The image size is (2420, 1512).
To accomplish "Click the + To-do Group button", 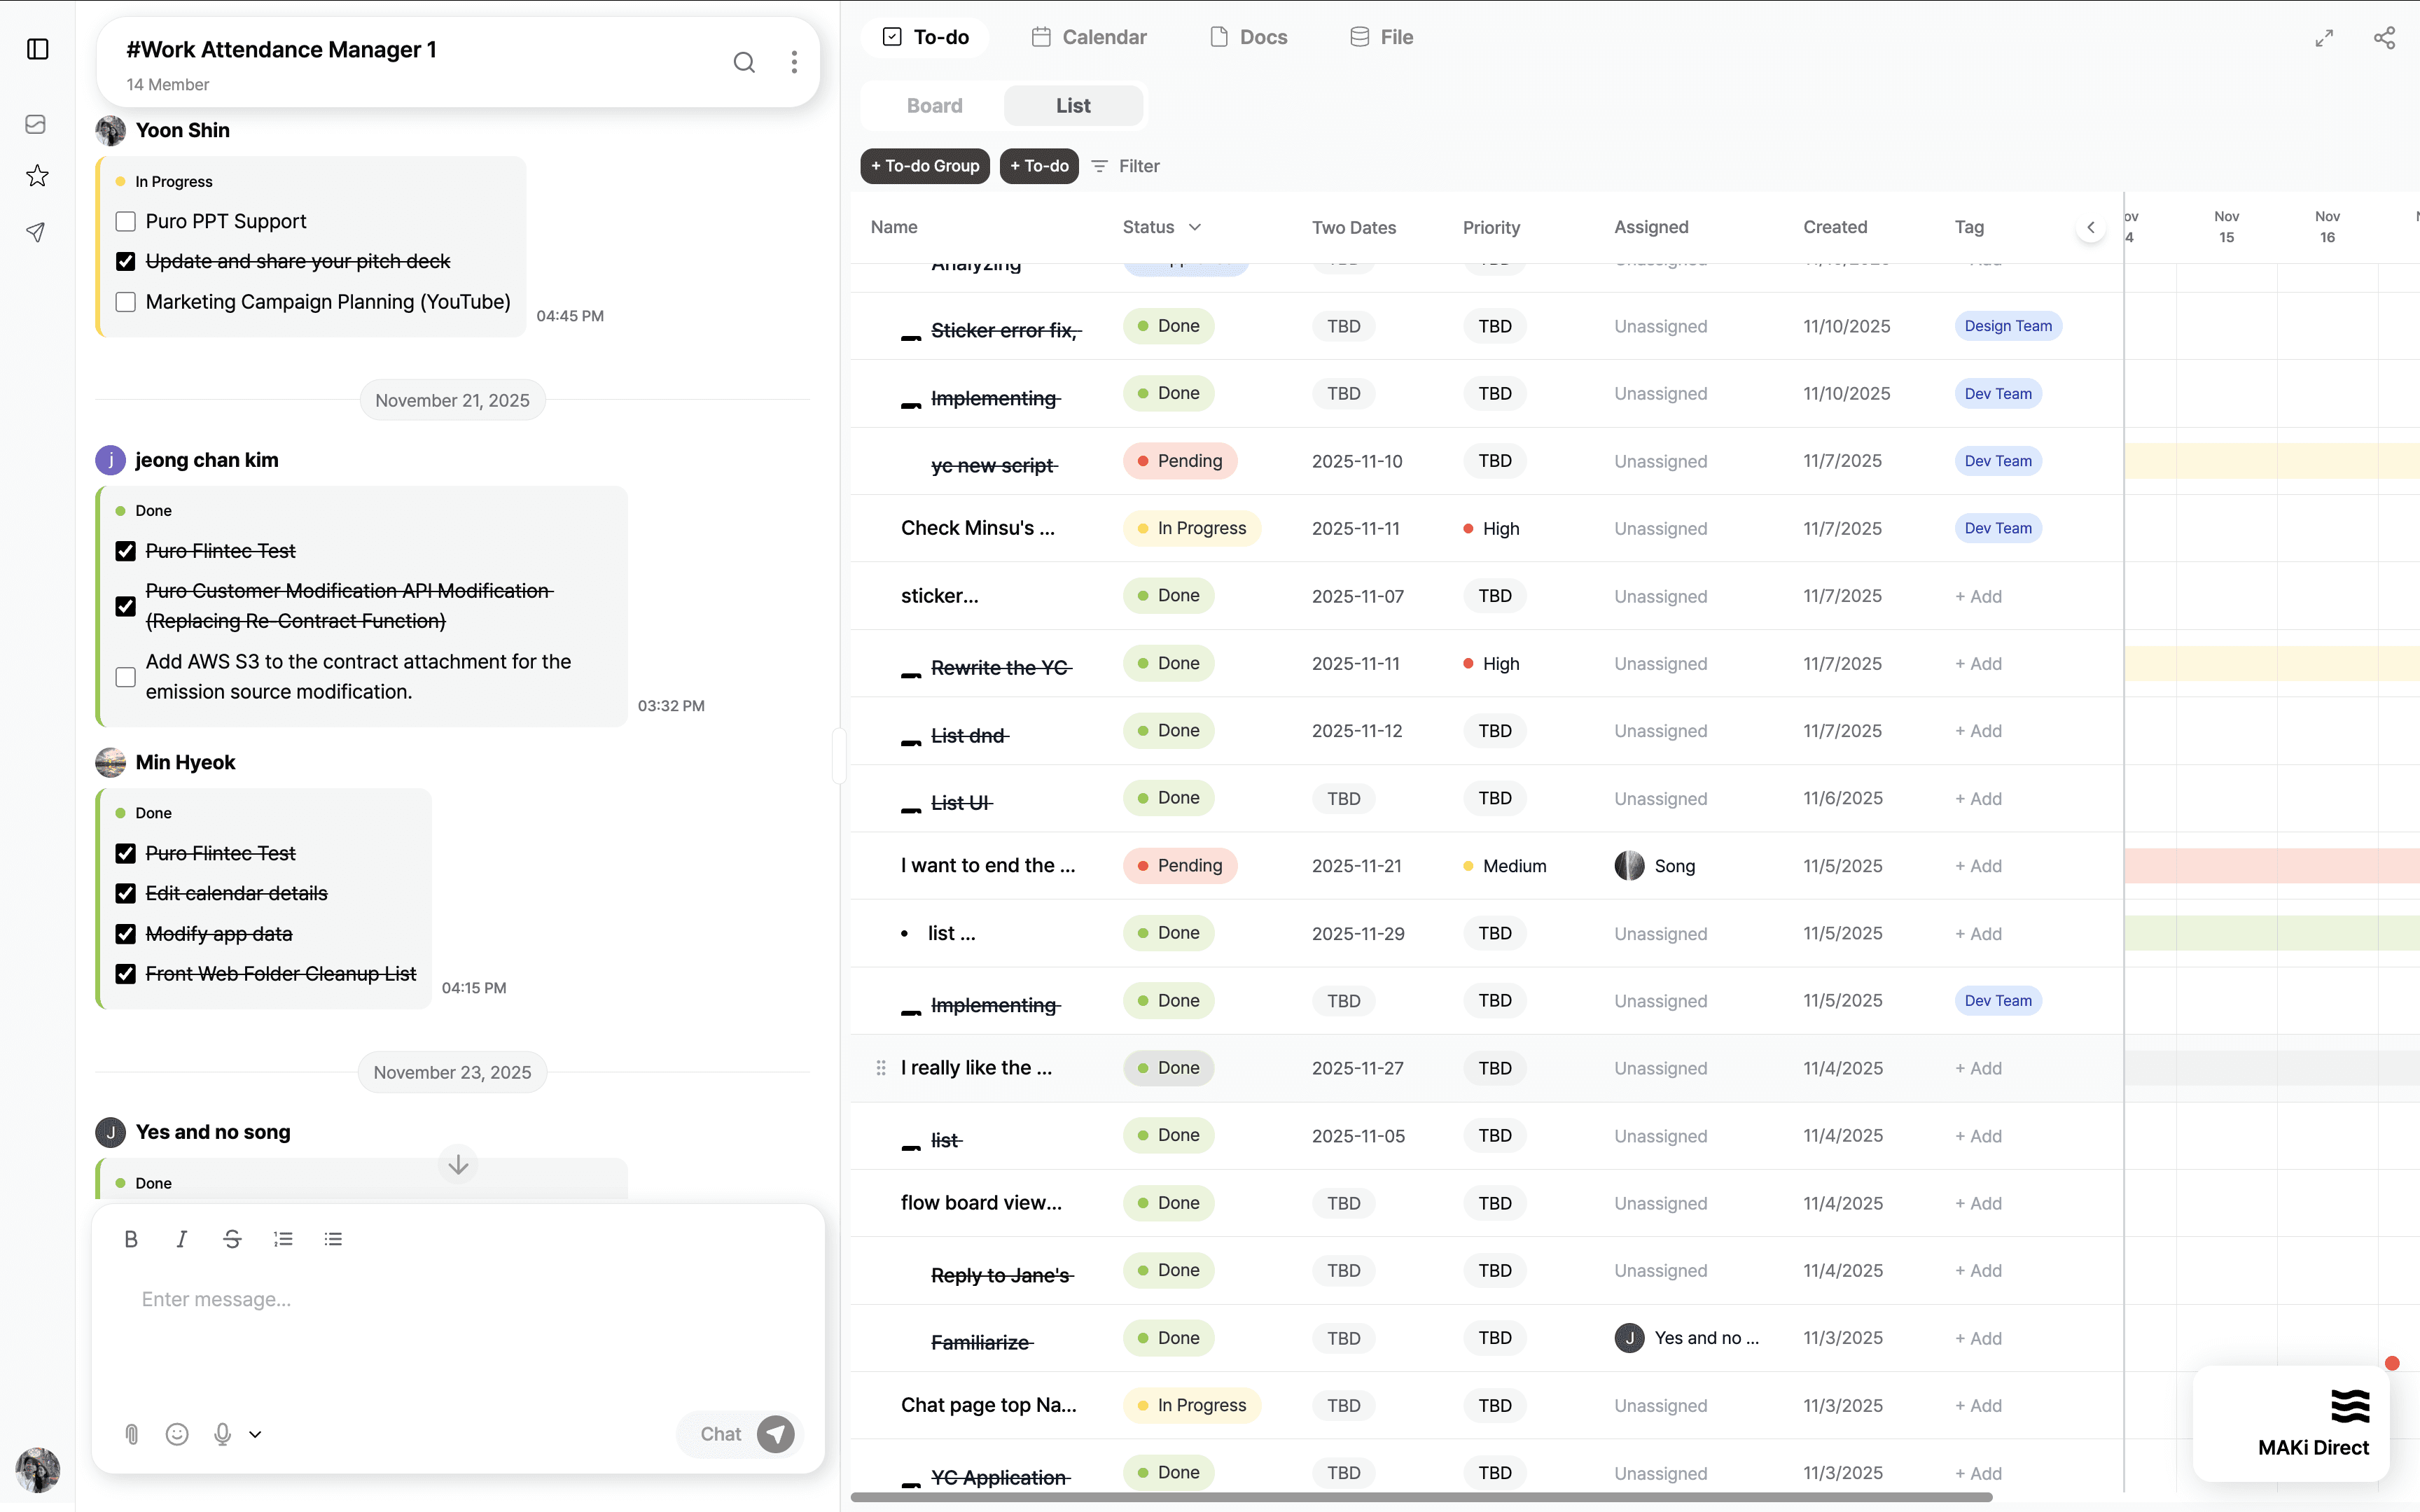I will pos(924,166).
